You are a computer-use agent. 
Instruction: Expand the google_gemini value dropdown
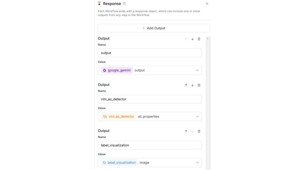(x=197, y=70)
